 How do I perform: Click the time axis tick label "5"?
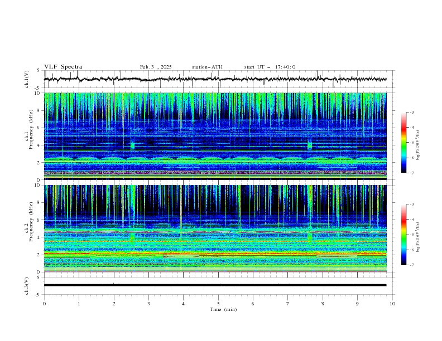(218, 304)
